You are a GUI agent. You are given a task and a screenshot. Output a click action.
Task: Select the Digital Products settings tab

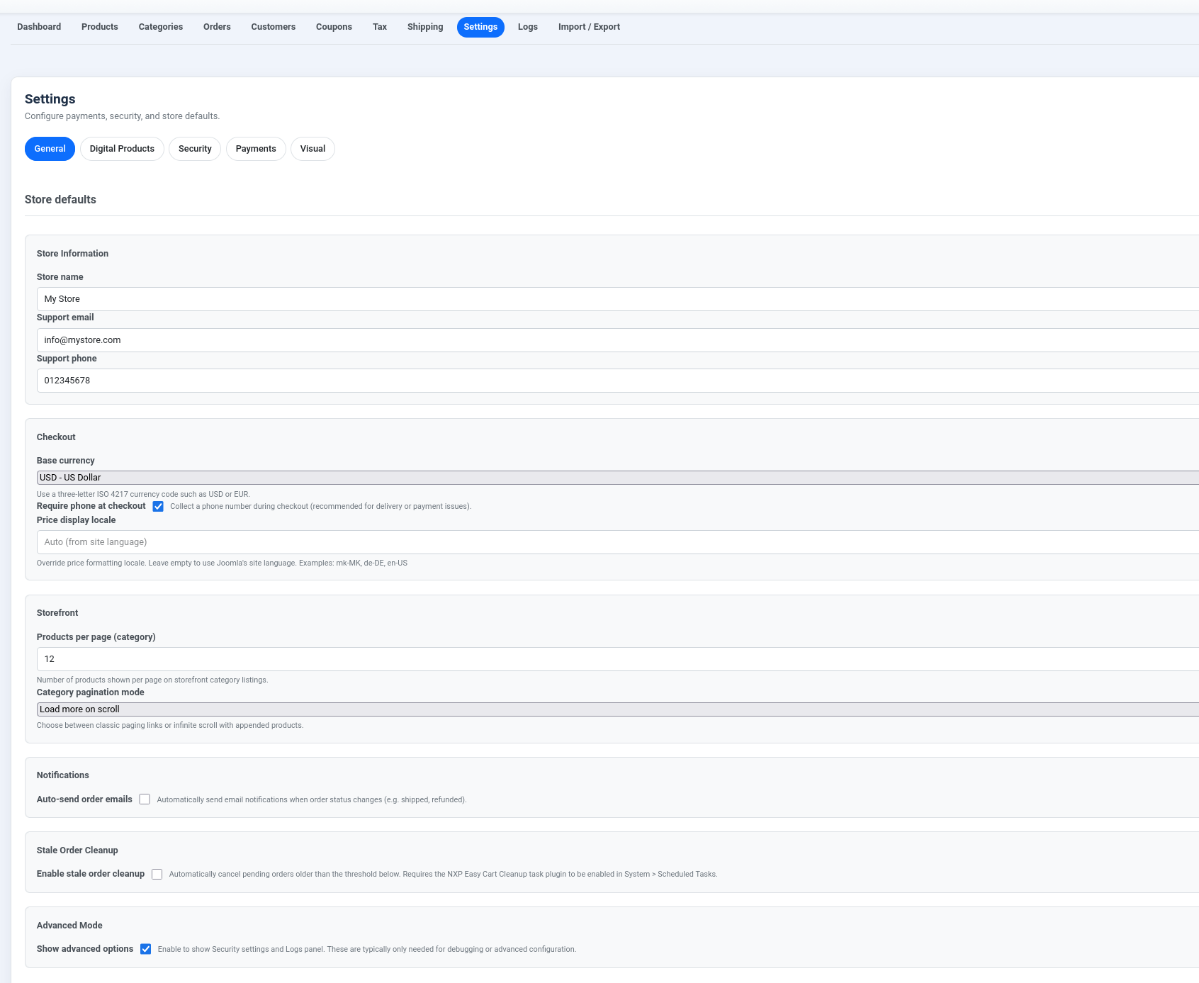(122, 149)
